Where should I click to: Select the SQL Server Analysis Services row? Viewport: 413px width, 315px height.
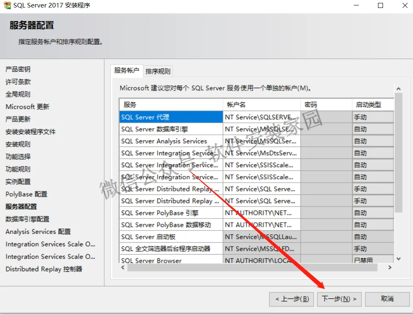coord(171,141)
